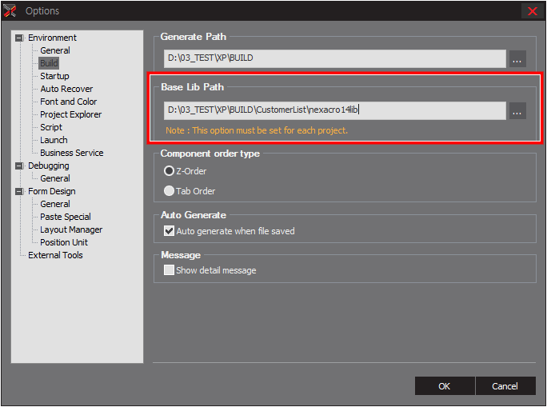Viewport: 547px width, 407px height.
Task: Open the Business Service options page
Action: 71,153
